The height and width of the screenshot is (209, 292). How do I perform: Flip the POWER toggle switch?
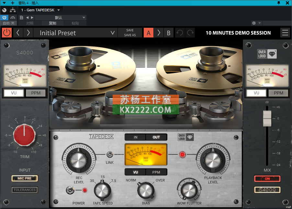point(70,190)
